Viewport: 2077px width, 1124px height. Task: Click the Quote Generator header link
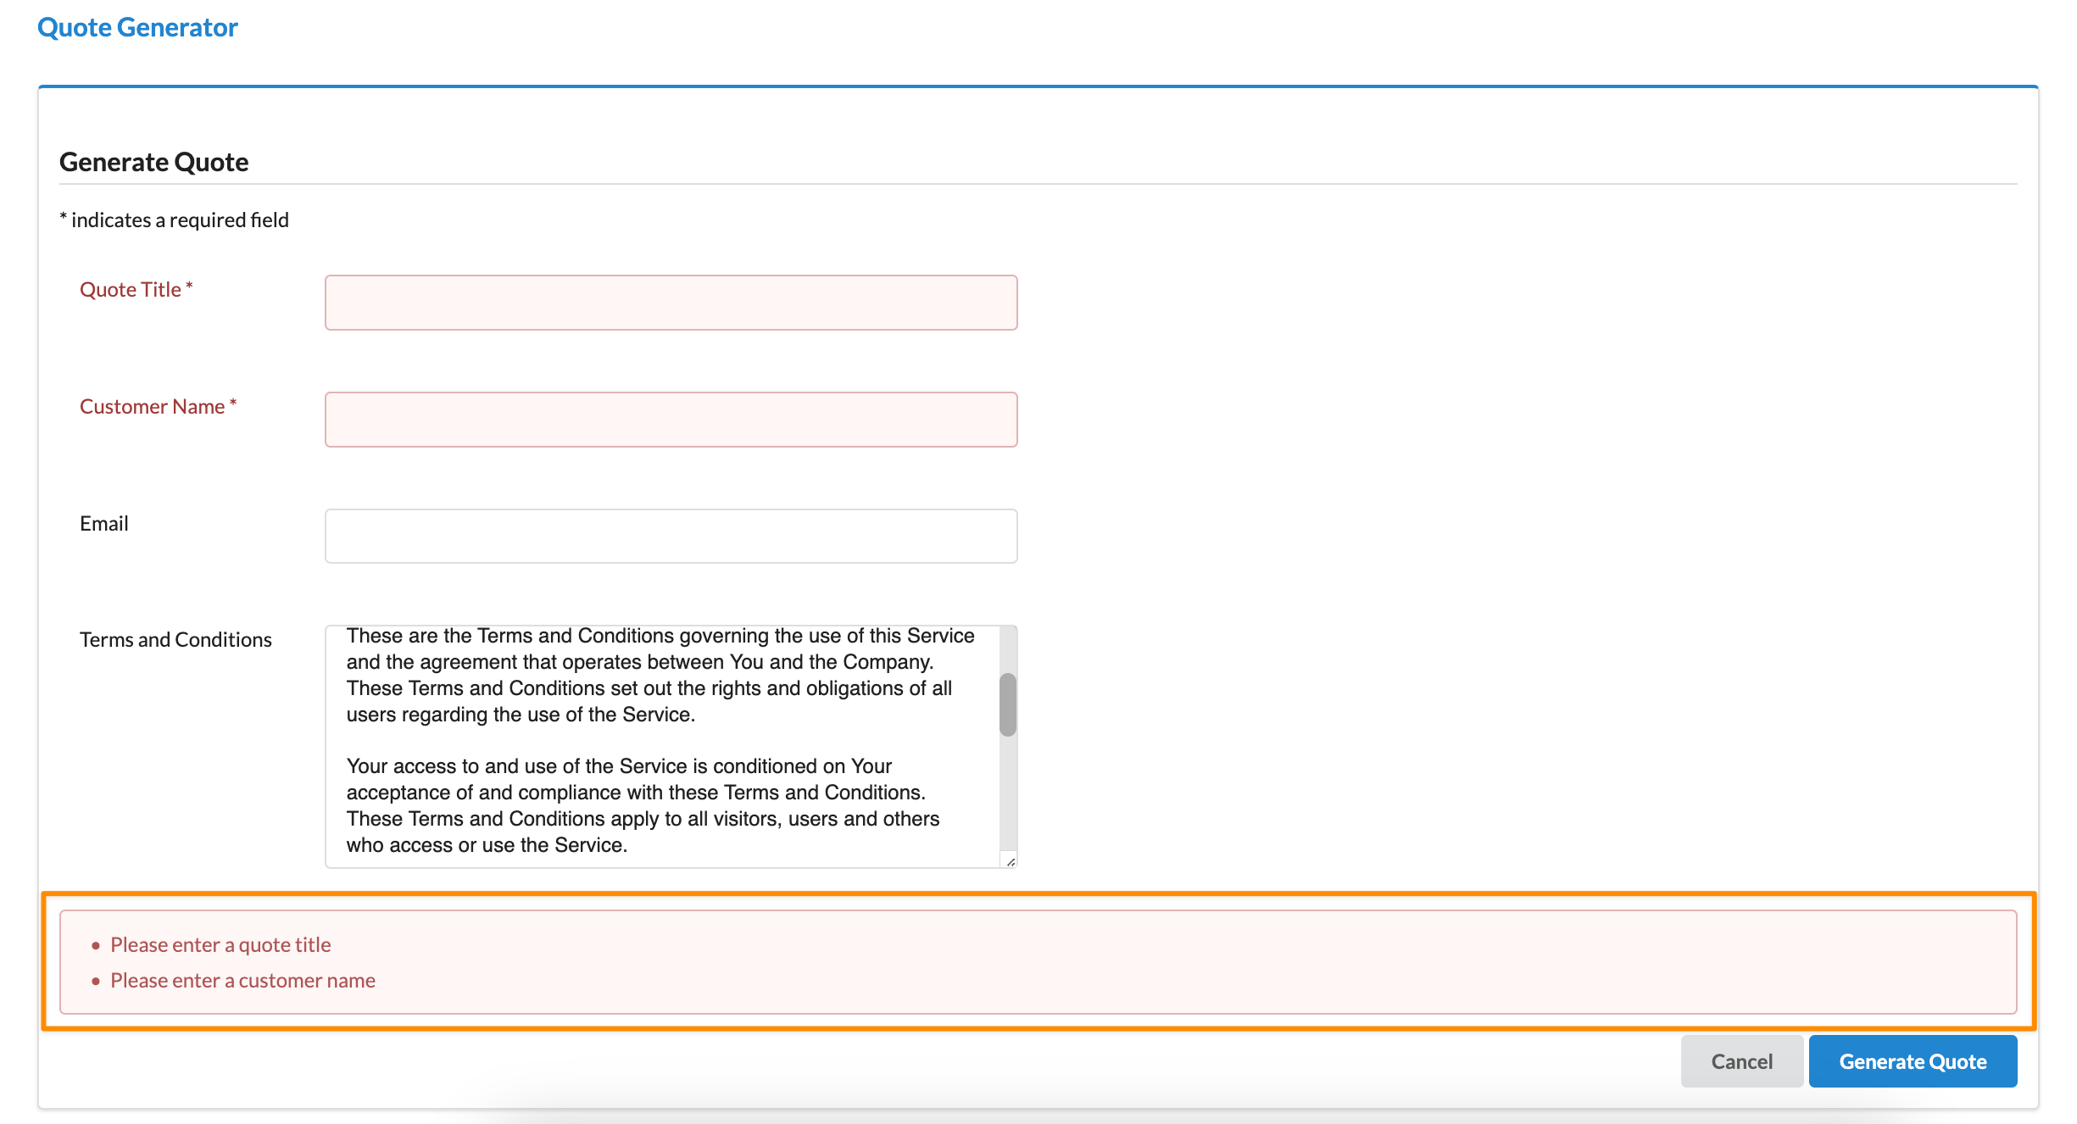point(137,27)
